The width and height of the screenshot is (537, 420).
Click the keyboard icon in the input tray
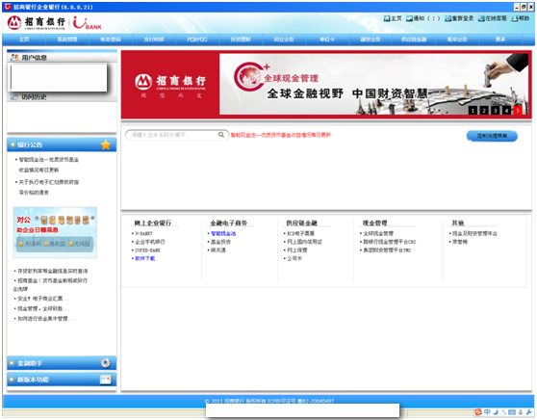point(512,411)
